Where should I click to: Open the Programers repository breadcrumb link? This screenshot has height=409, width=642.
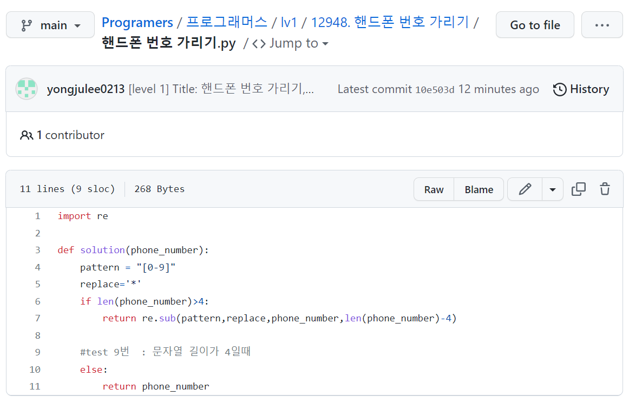[137, 22]
